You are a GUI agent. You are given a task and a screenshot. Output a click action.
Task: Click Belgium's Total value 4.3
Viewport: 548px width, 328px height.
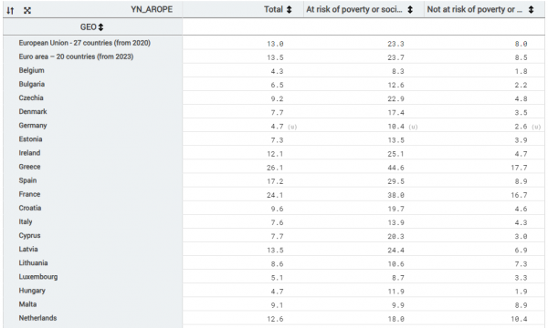277,71
